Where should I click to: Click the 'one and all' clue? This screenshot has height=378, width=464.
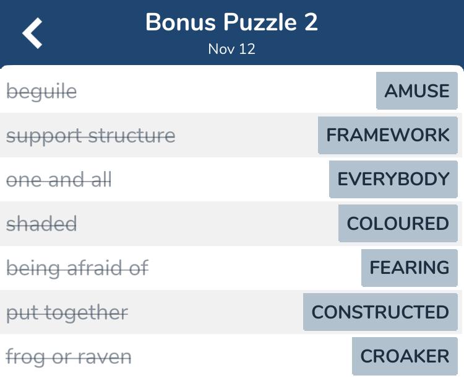tap(59, 180)
